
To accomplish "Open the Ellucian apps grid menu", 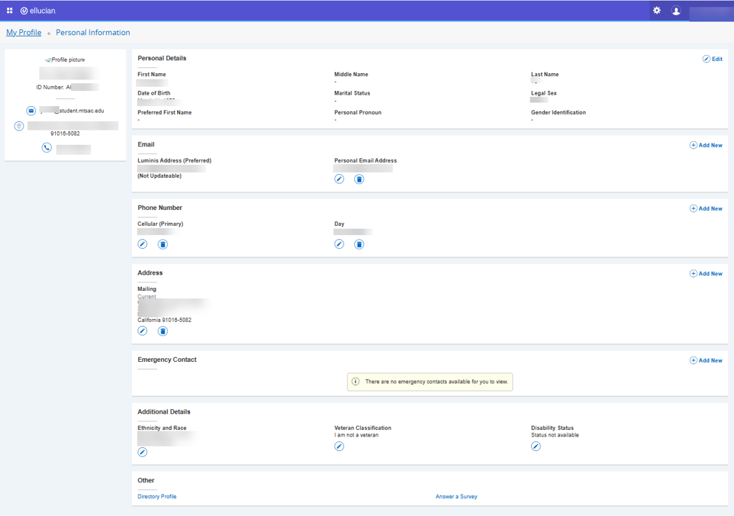I will (x=10, y=11).
